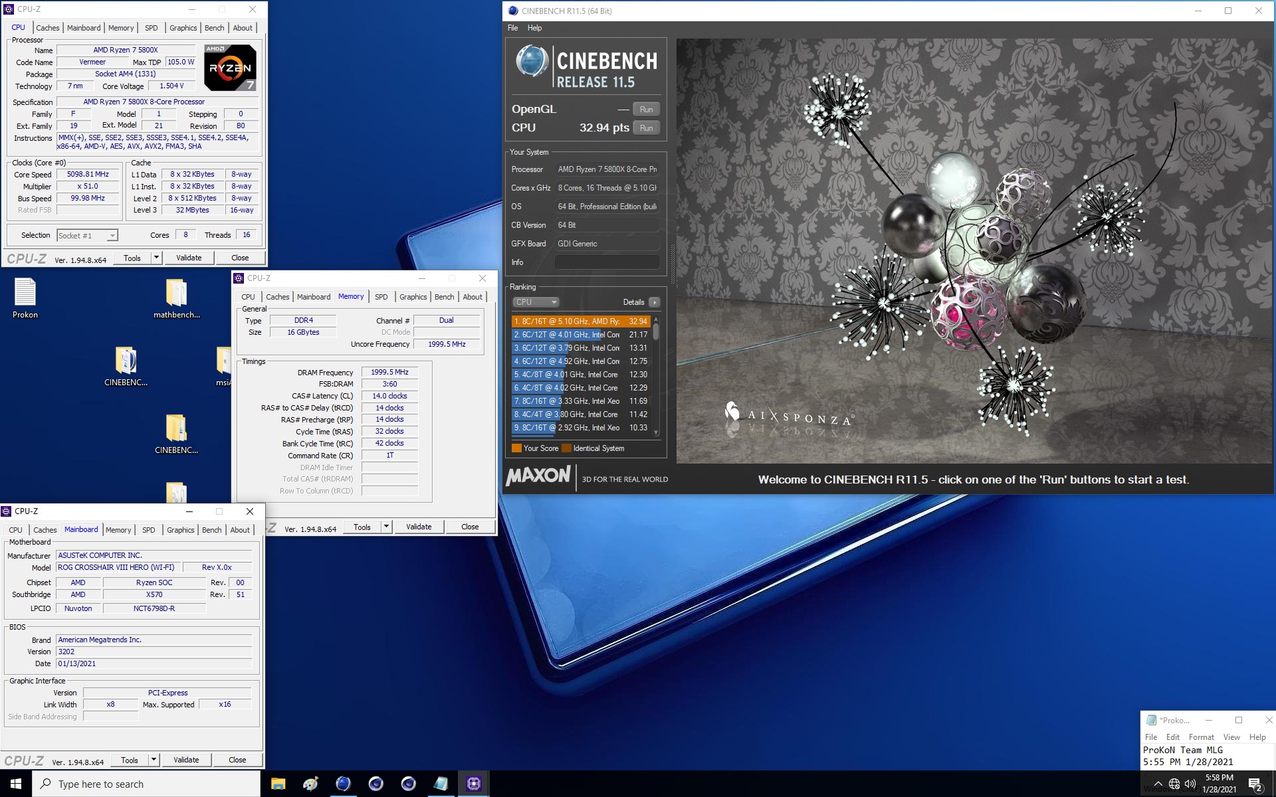Click the AIXSPONZA logo in rendered scene
Image resolution: width=1276 pixels, height=797 pixels.
(x=789, y=416)
